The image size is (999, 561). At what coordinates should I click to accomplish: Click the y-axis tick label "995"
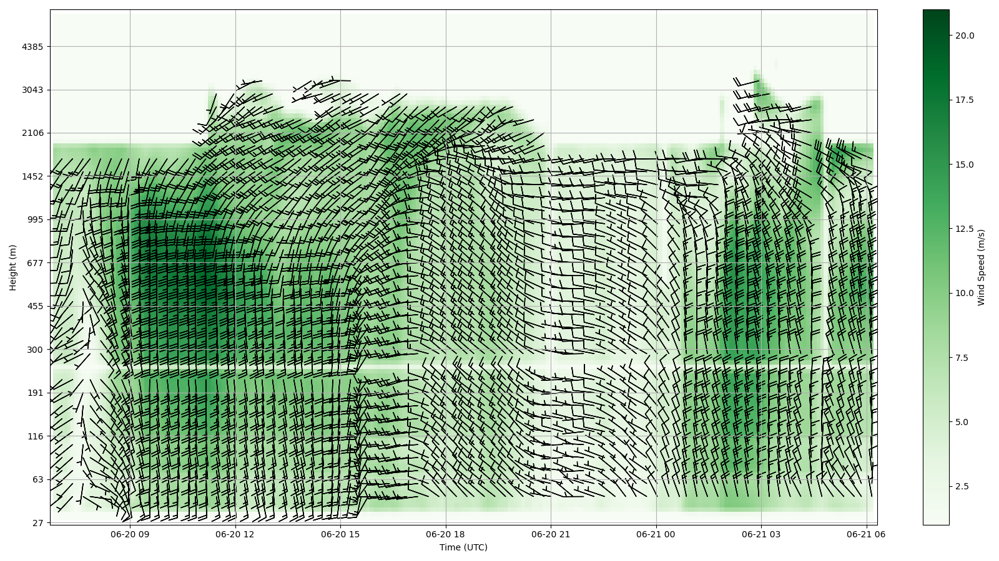pyautogui.click(x=34, y=219)
